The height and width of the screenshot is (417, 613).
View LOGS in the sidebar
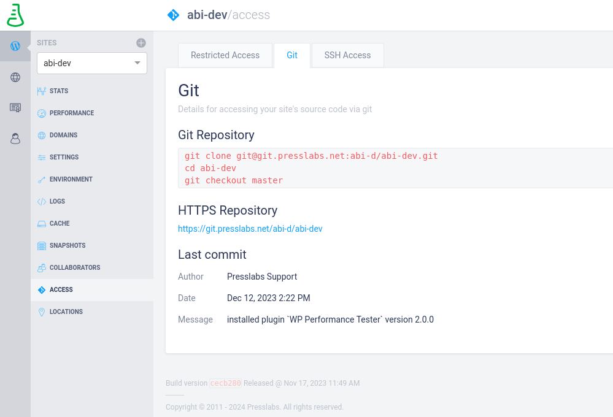click(57, 201)
